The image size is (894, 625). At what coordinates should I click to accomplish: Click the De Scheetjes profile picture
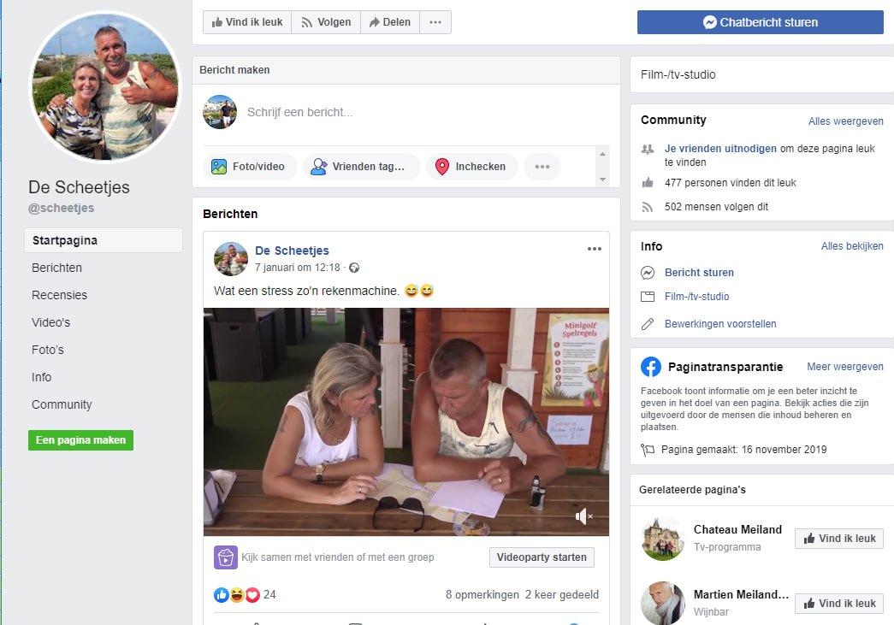pyautogui.click(x=105, y=85)
